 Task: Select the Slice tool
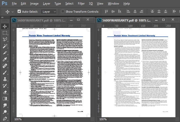[x=5, y=53]
